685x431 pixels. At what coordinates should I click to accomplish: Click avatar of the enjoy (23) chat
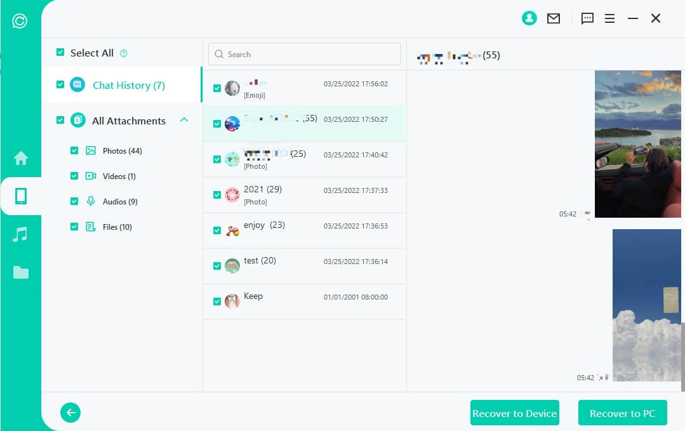(232, 230)
